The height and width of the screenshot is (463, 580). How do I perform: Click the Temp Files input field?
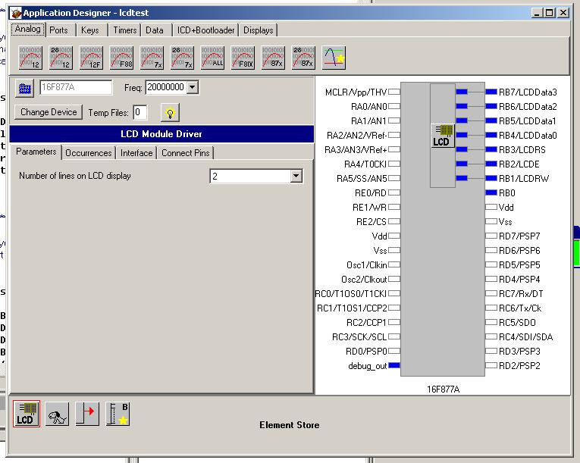[140, 112]
